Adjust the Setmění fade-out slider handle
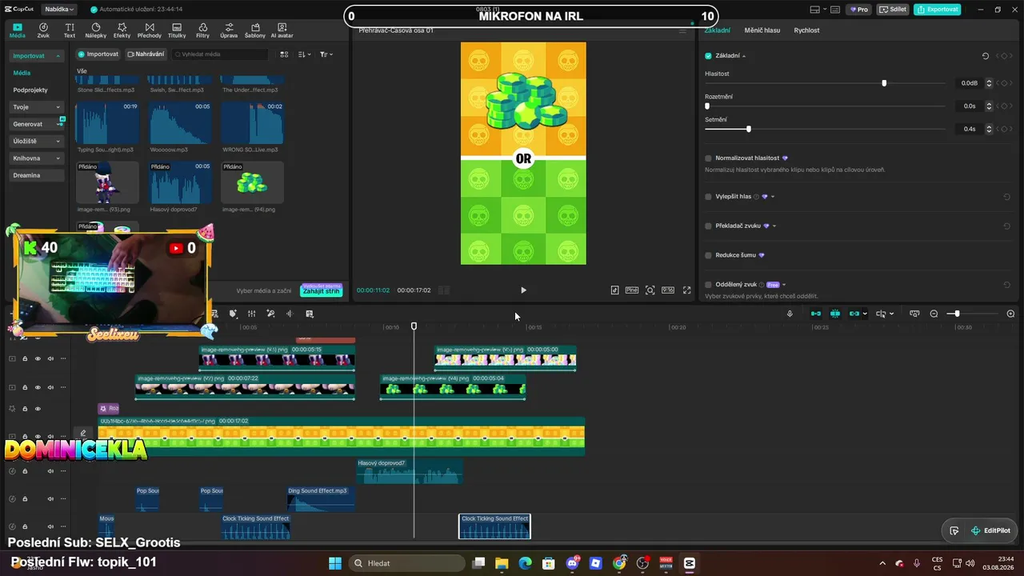This screenshot has height=576, width=1024. [x=749, y=129]
